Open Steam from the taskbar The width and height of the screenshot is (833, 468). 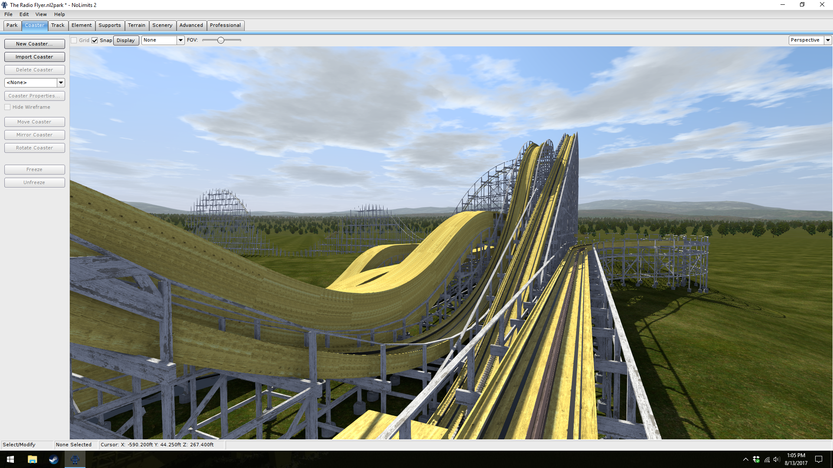click(53, 459)
